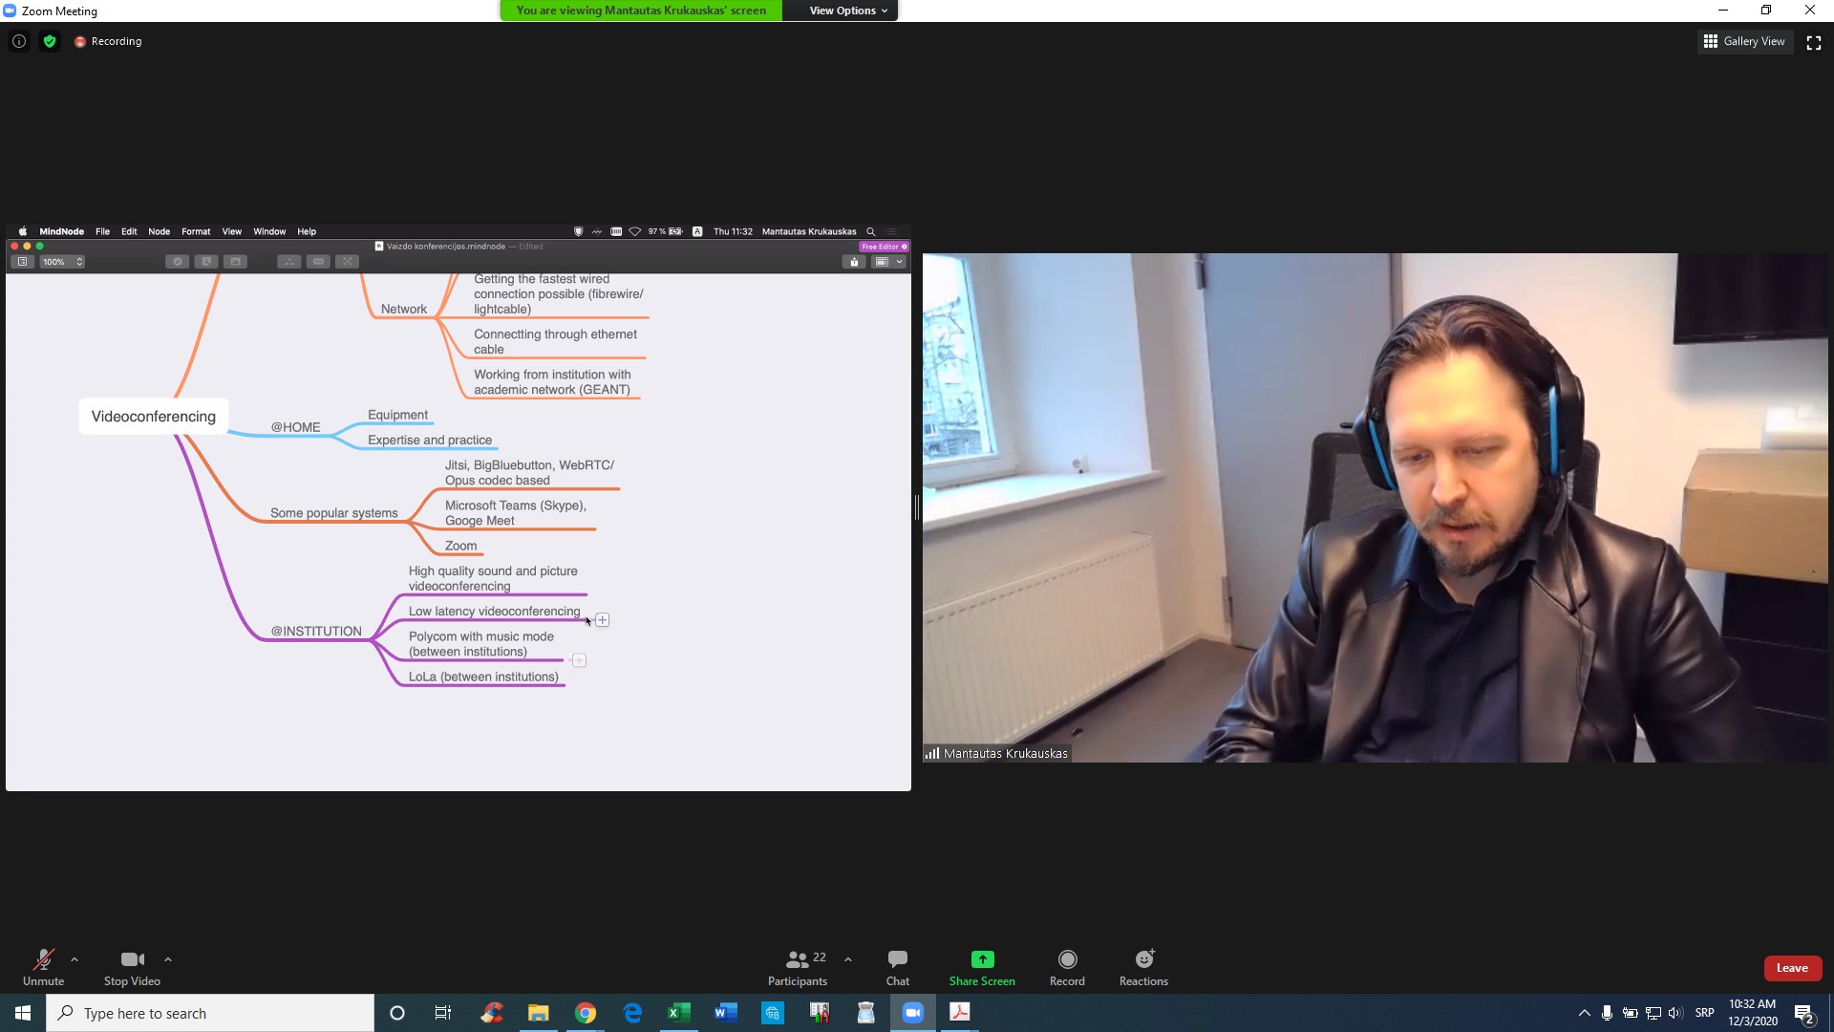Open MindNode app menu in shared screen
This screenshot has width=1834, height=1032.
click(61, 231)
